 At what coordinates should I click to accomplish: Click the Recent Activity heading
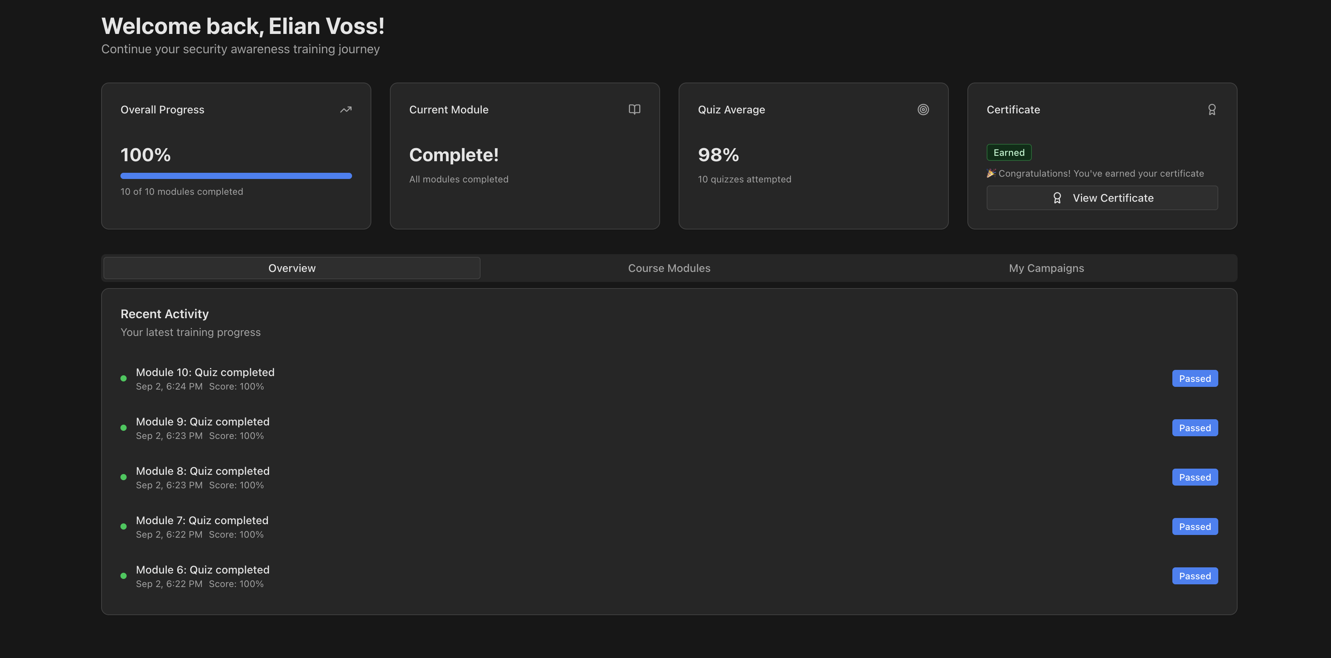164,314
